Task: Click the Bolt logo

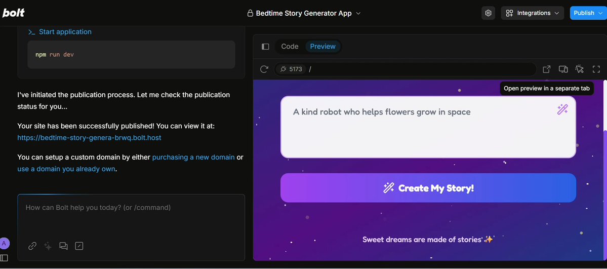Action: pos(14,13)
